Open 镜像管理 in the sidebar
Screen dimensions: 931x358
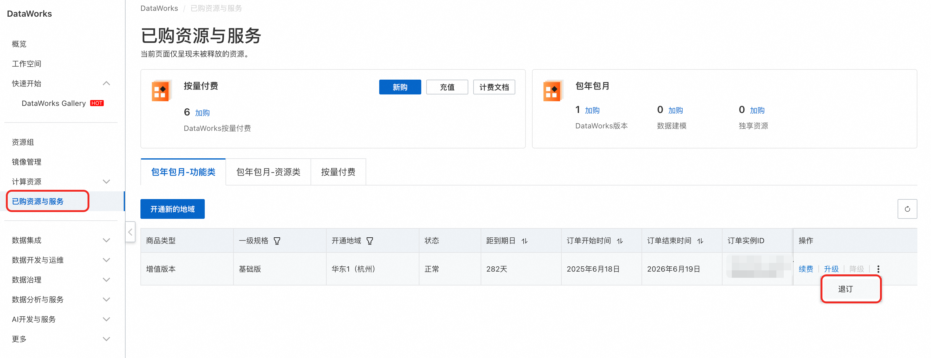tap(26, 162)
